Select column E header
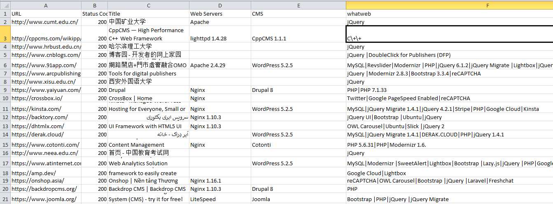The height and width of the screenshot is (204, 553). click(x=299, y=5)
